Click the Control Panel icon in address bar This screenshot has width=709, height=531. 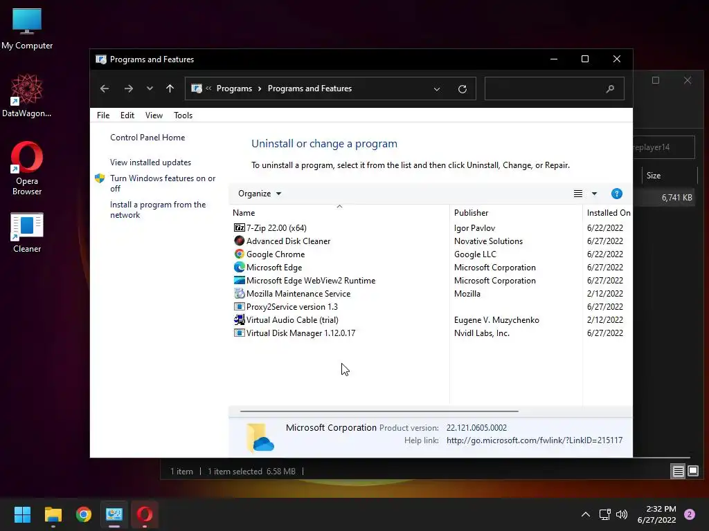click(197, 88)
